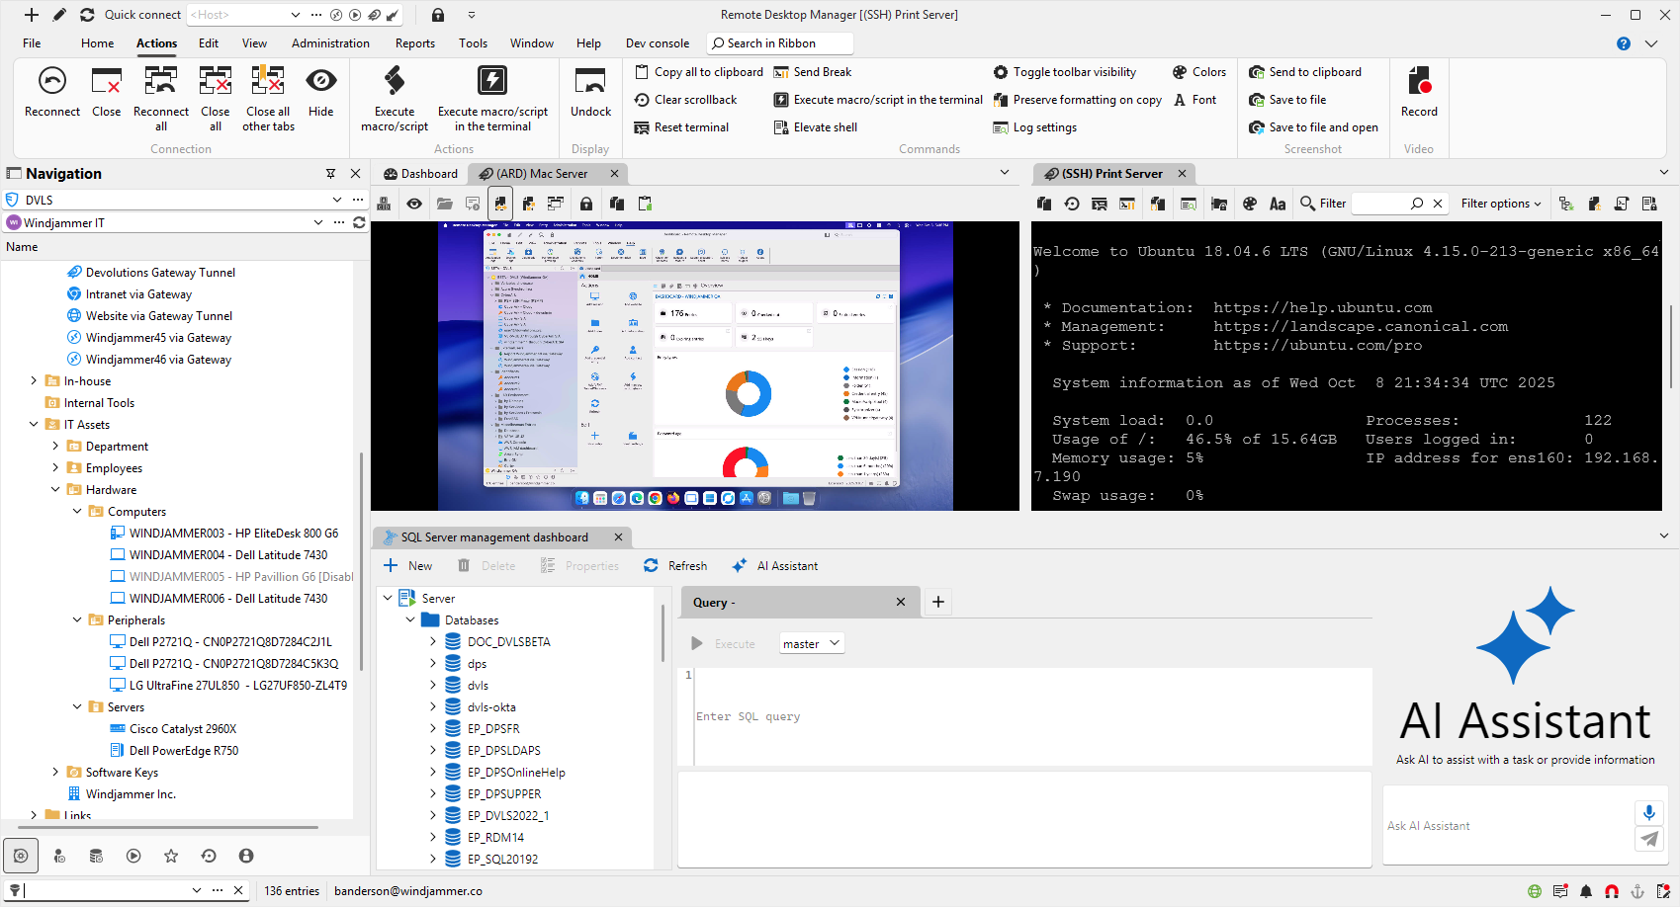Expand the In-house folder
1680x907 pixels.
[x=34, y=381]
